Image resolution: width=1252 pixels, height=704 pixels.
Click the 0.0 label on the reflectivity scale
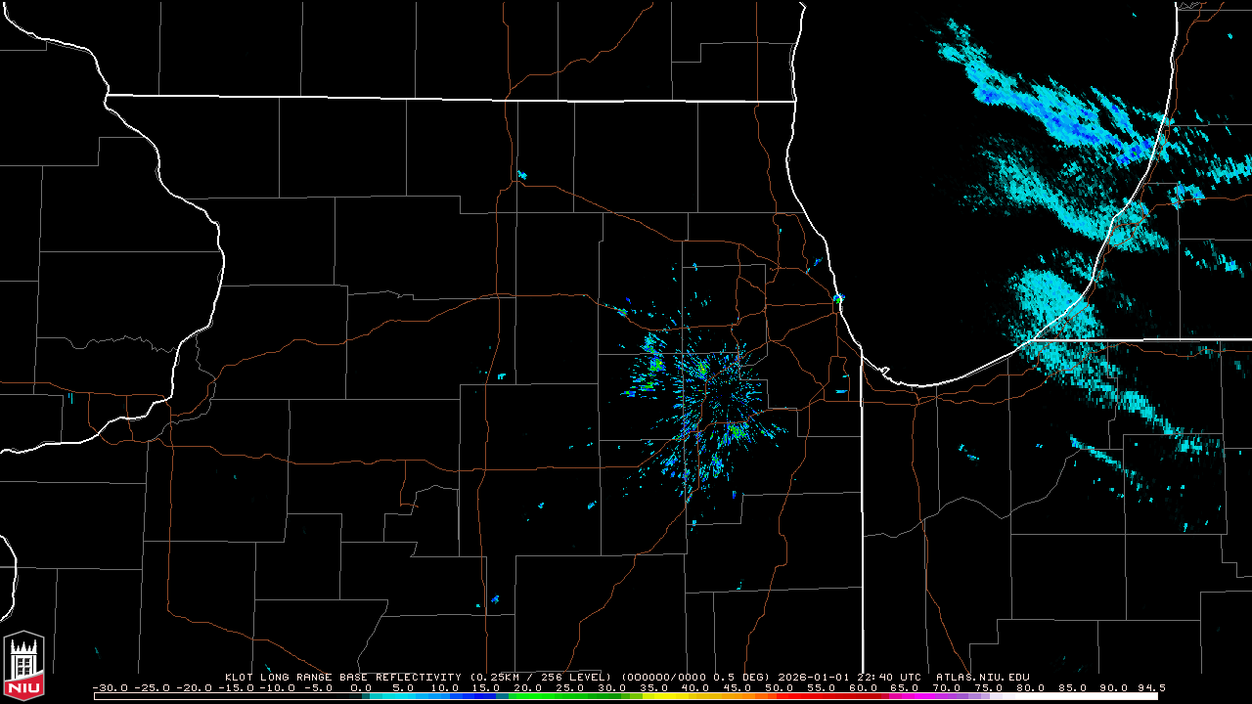361,687
